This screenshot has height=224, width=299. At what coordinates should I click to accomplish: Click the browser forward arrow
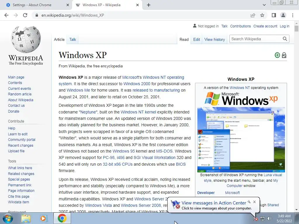coord(16,15)
